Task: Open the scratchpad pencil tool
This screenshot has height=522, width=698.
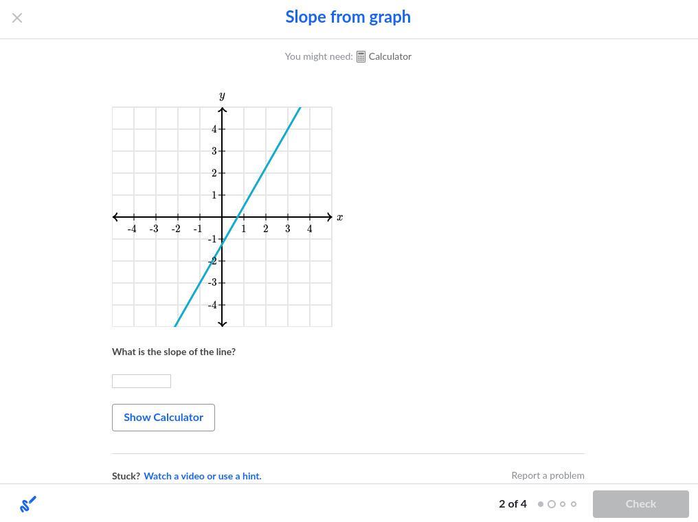Action: point(28,504)
